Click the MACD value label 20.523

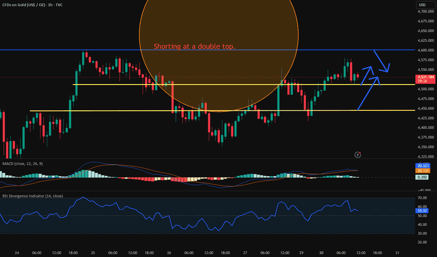click(424, 166)
